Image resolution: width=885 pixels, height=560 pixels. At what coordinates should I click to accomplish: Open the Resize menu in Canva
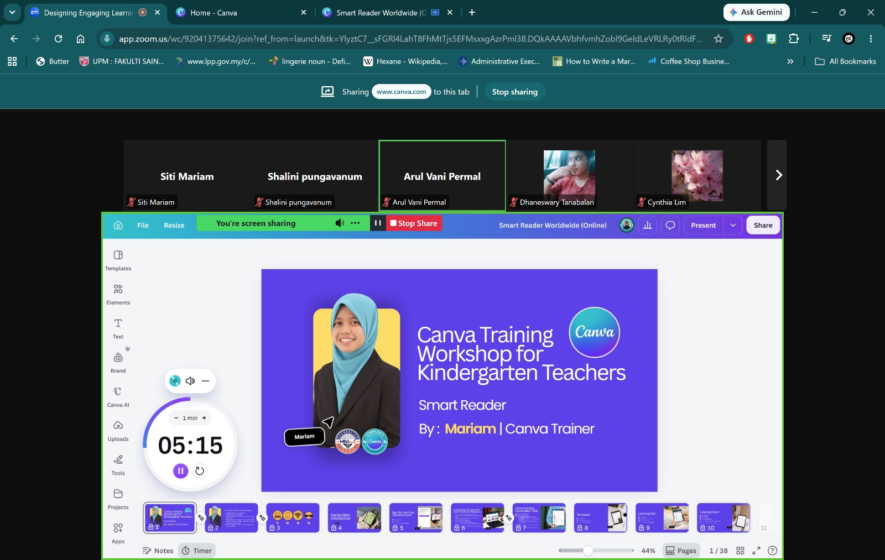[174, 226]
